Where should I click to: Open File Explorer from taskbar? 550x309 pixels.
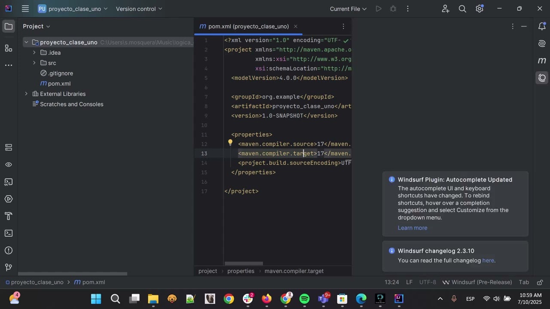click(x=153, y=299)
